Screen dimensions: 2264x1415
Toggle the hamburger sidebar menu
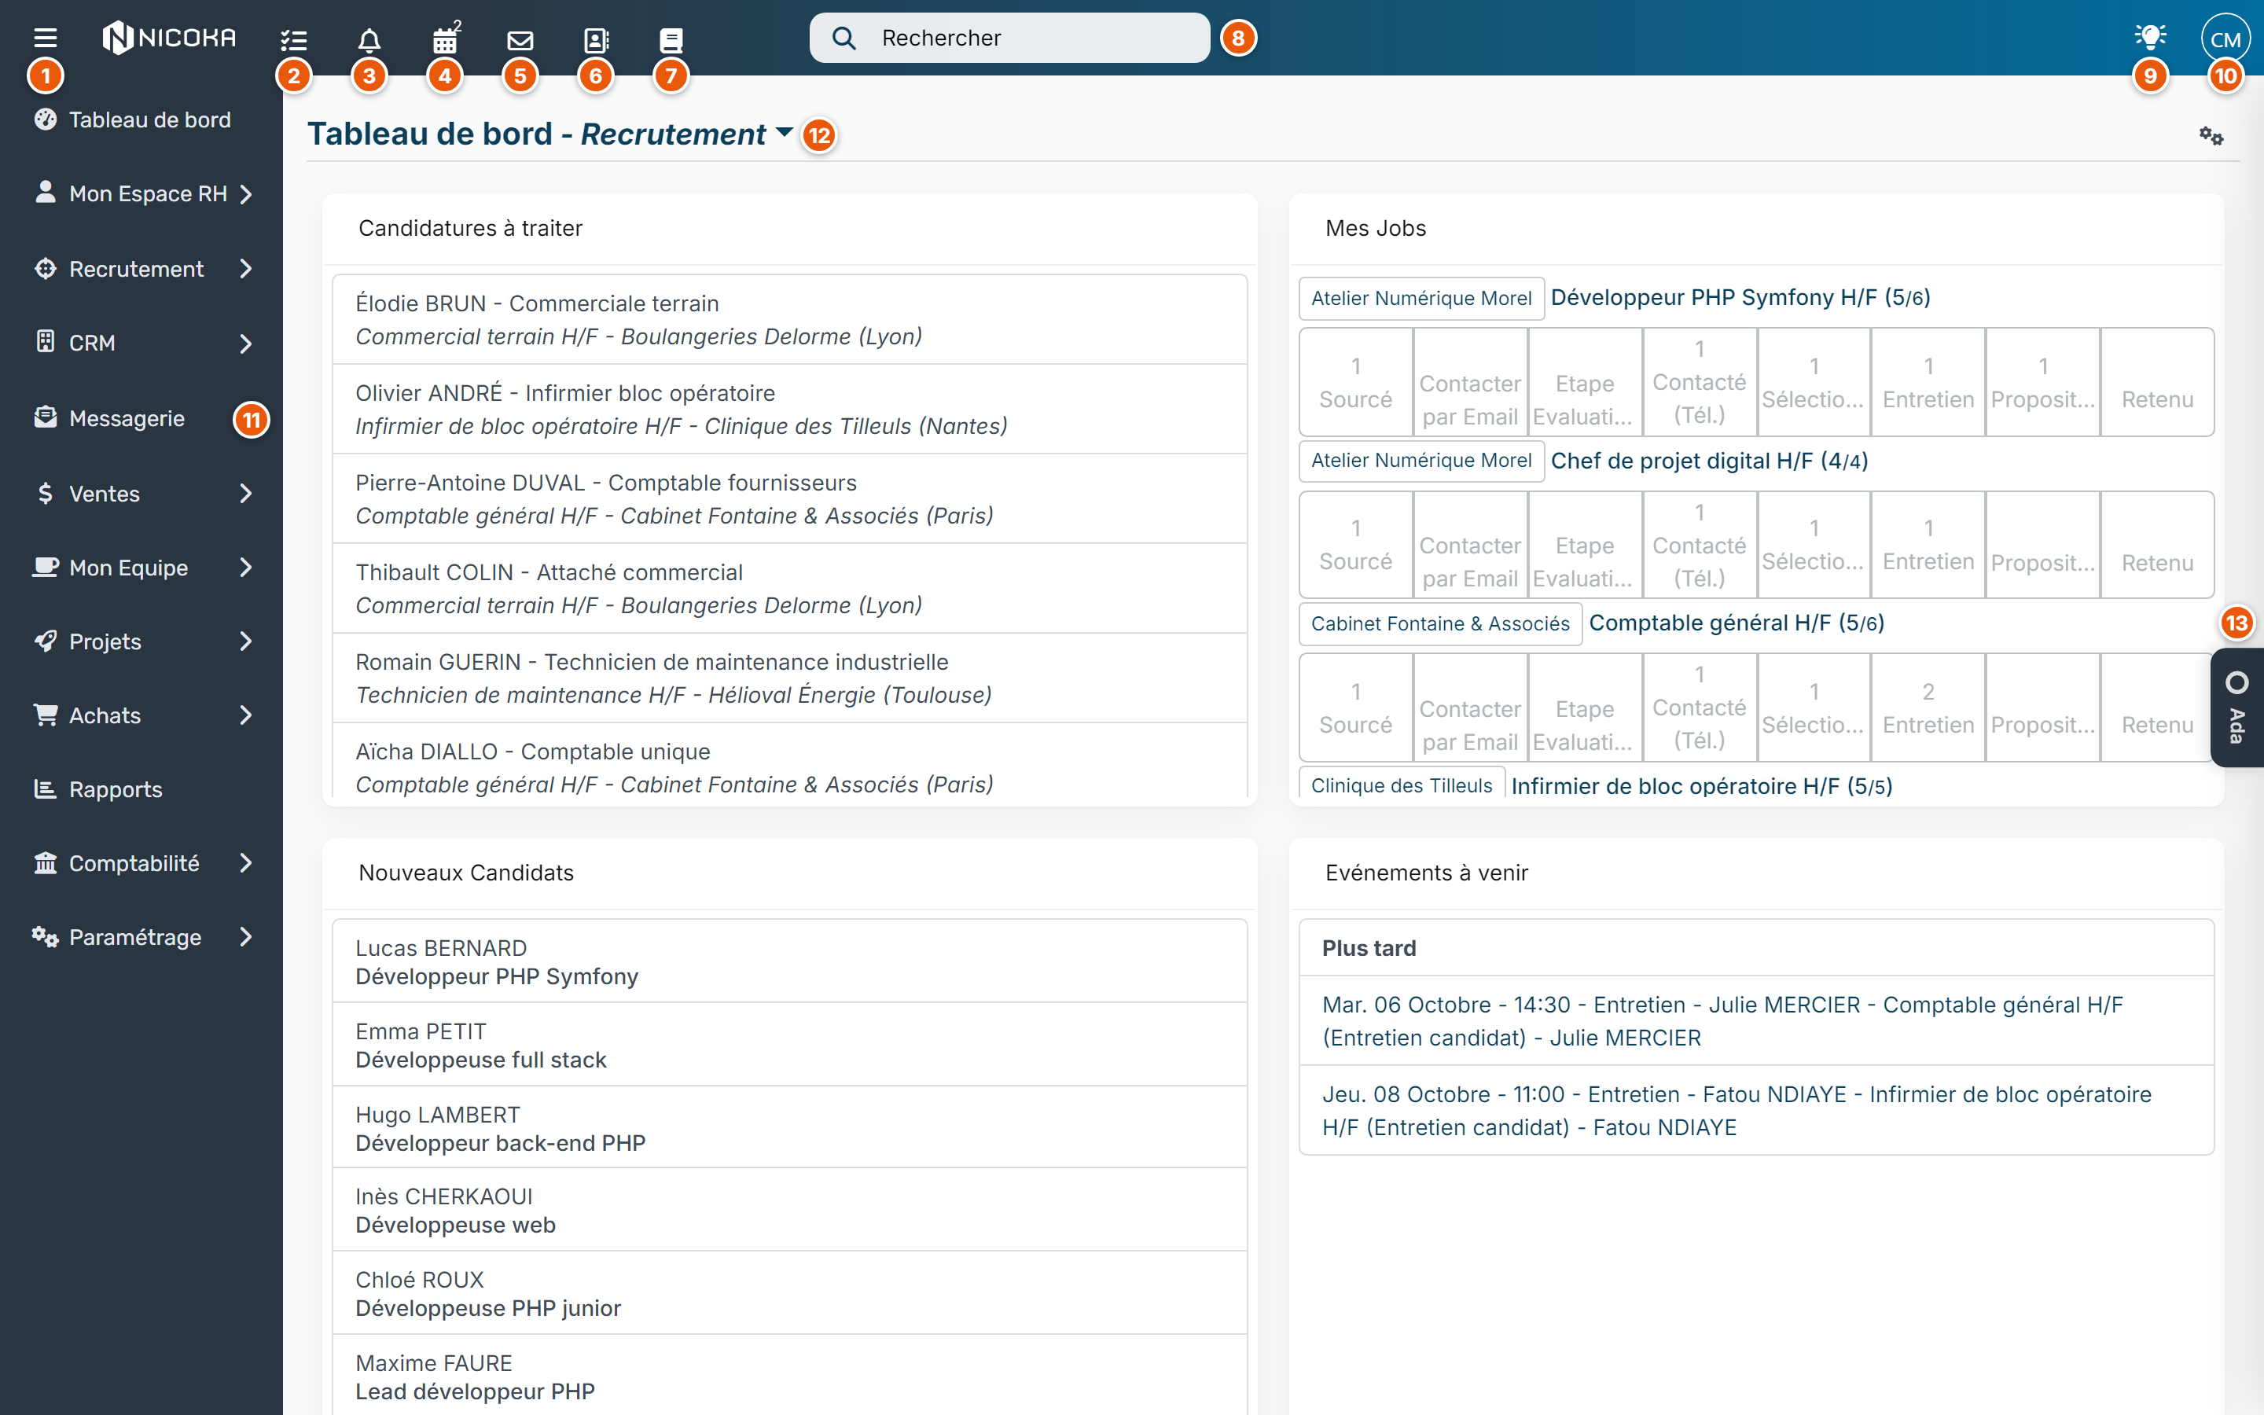click(x=45, y=38)
